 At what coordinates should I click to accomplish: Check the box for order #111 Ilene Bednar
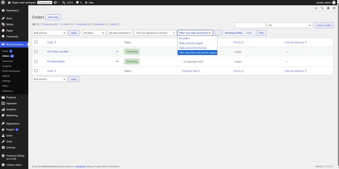click(x=36, y=61)
